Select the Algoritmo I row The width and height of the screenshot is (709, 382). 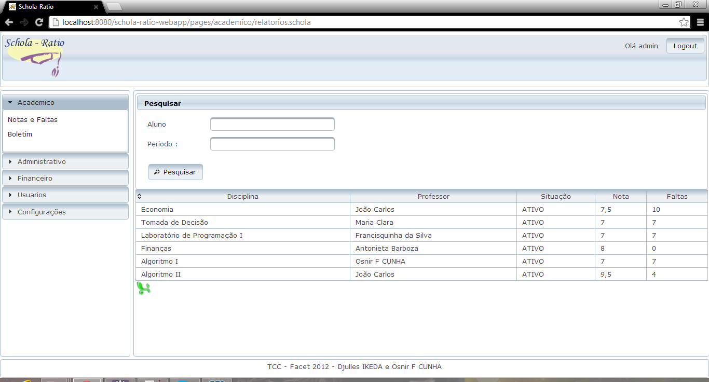(x=422, y=261)
